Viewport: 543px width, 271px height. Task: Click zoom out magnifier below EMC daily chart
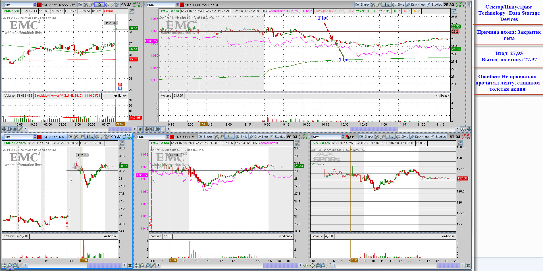[15, 129]
